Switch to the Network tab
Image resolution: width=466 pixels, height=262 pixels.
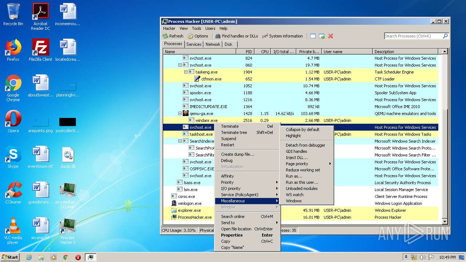213,44
